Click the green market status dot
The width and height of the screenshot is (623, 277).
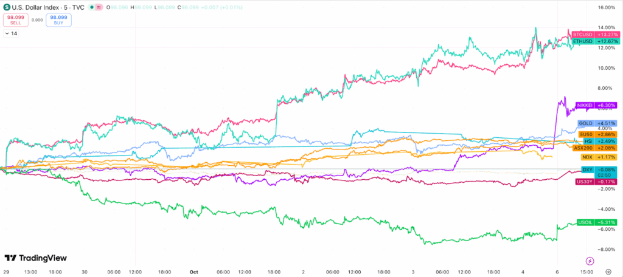(91, 7)
